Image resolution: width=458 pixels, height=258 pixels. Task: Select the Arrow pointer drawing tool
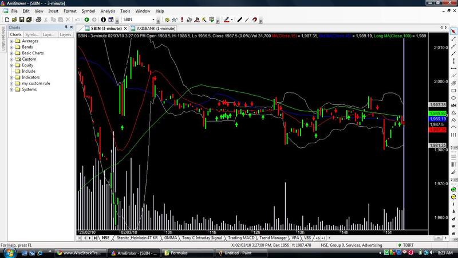point(453,32)
